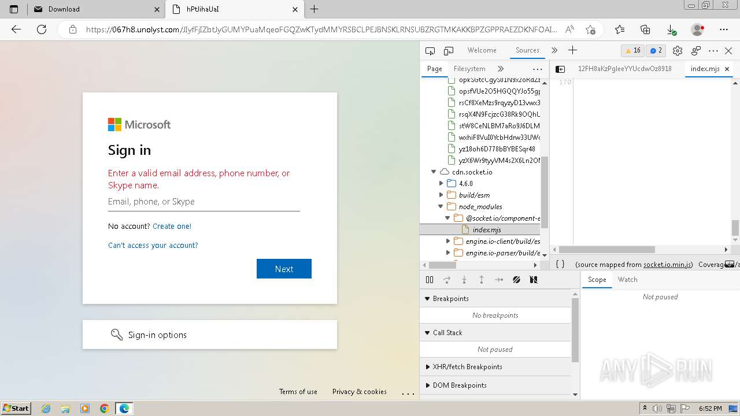Collapse the Call Stack section

(495, 333)
